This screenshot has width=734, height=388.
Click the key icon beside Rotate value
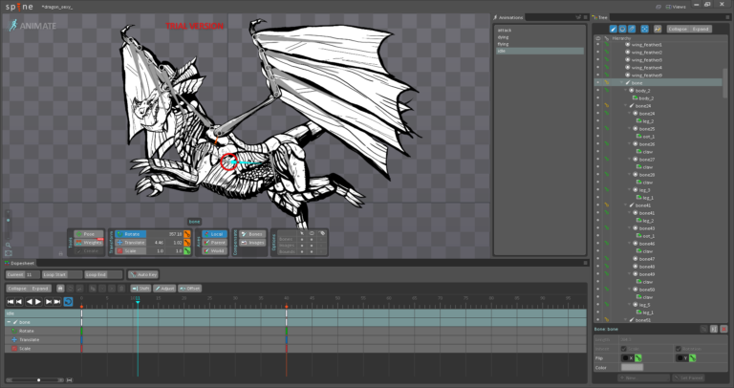pos(187,233)
